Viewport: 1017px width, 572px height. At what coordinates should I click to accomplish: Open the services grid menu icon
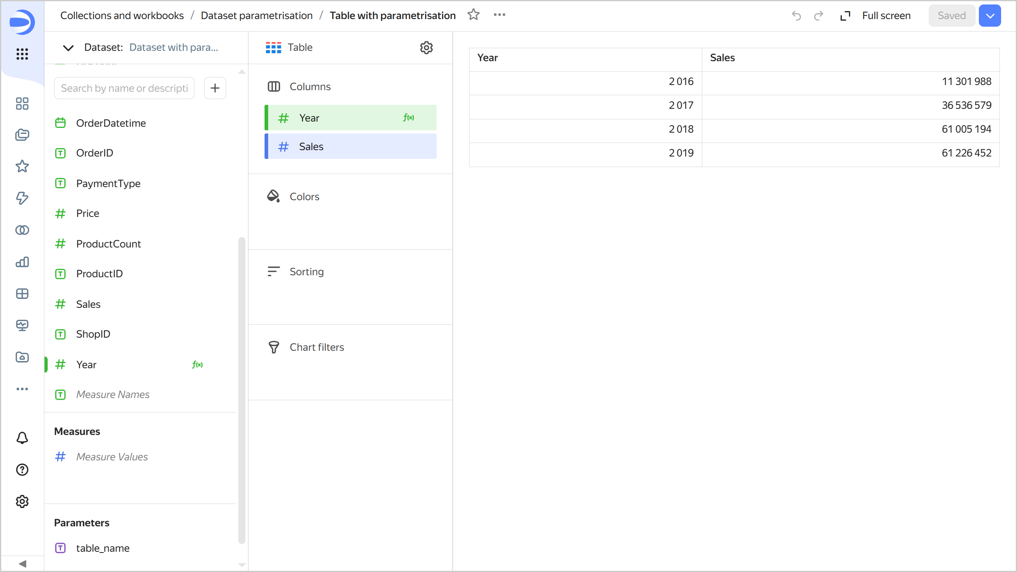[x=22, y=54]
